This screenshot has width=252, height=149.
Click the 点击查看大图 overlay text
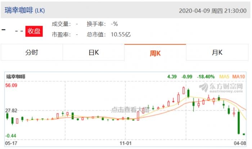click(130, 110)
